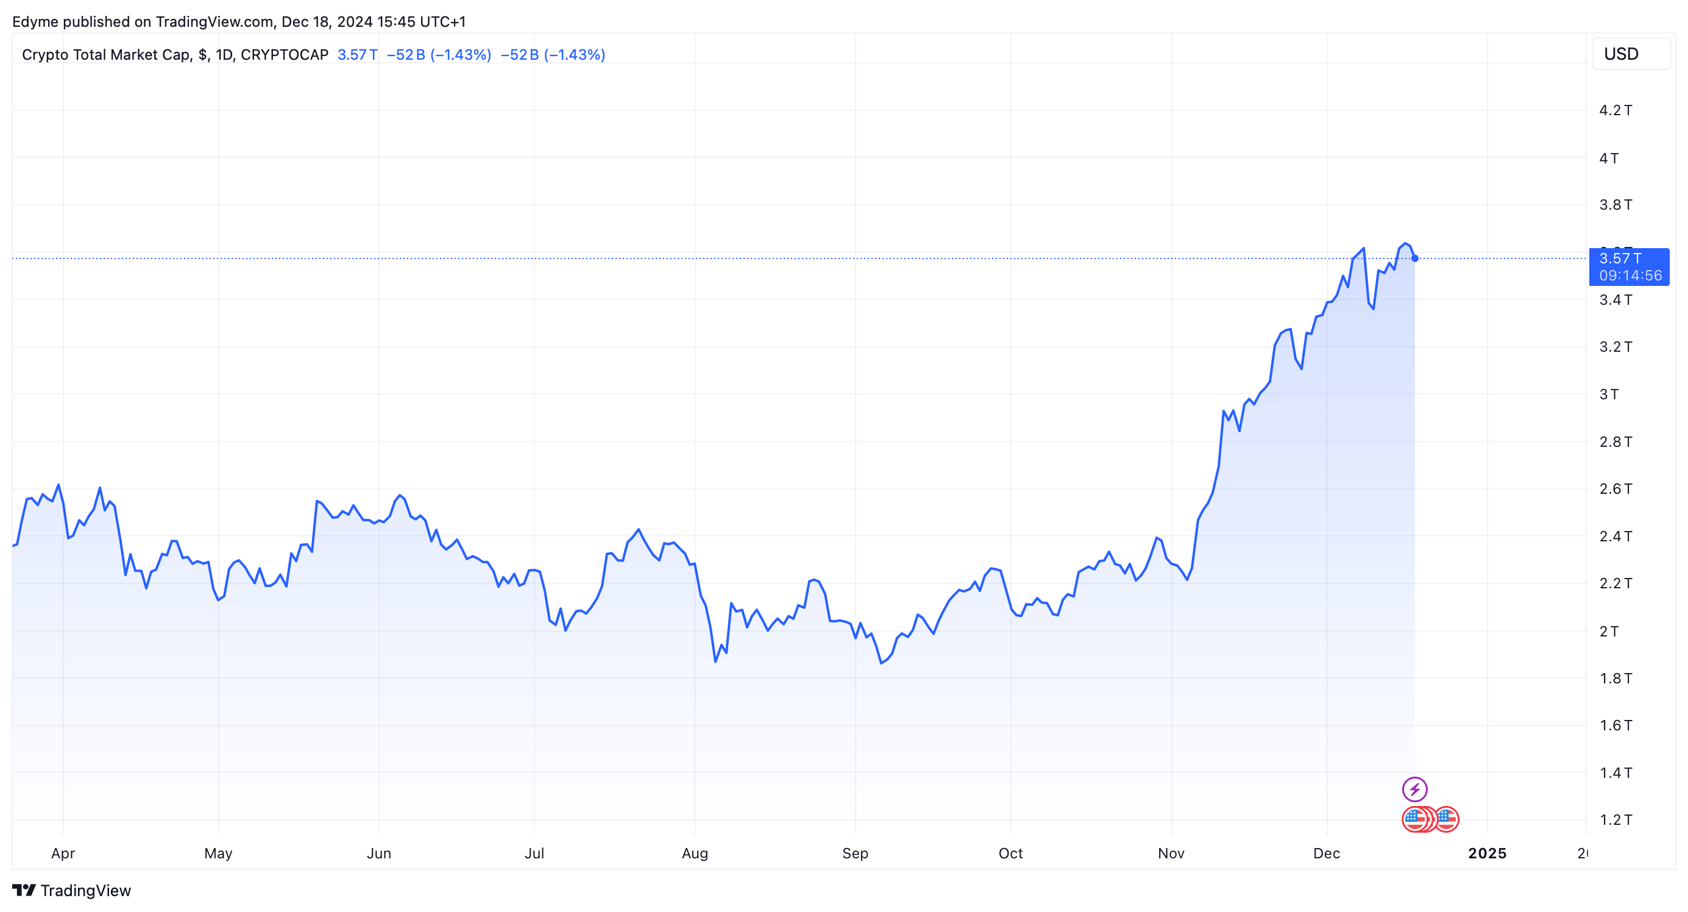
Task: Click the 4.2 T price axis label
Action: 1615,110
